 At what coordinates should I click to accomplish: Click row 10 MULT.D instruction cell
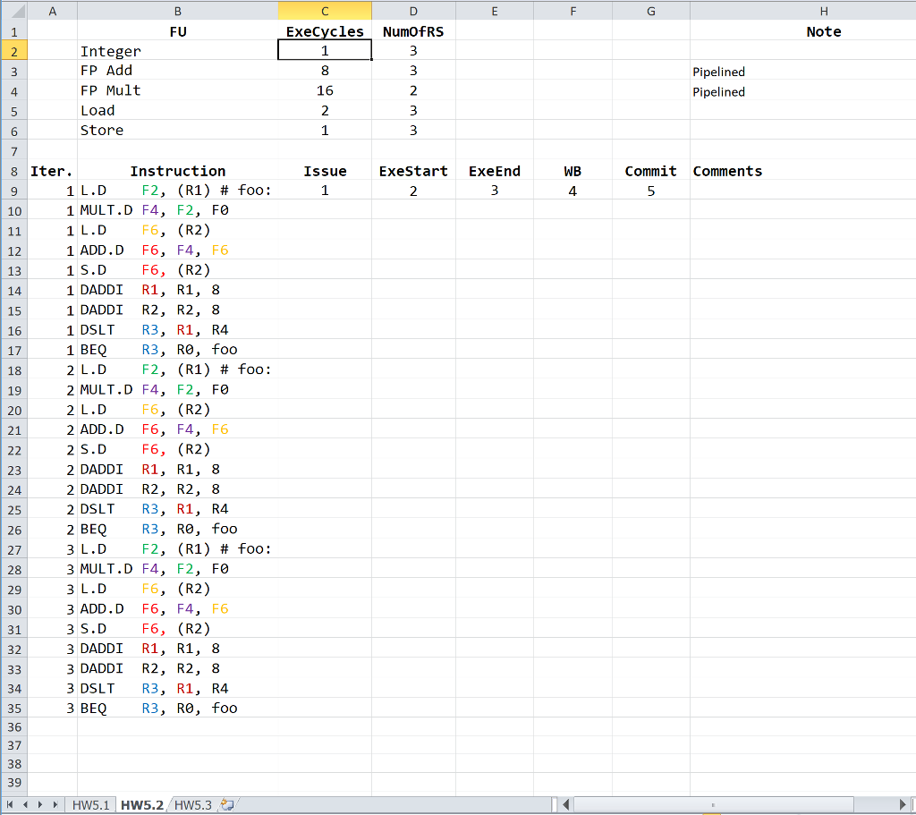click(177, 211)
